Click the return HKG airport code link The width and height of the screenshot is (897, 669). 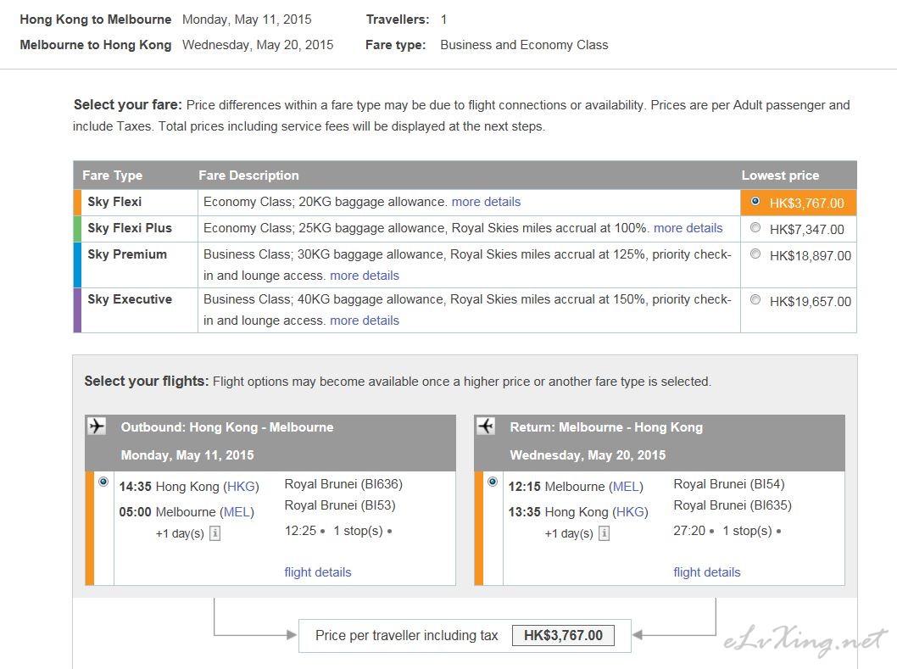click(631, 512)
